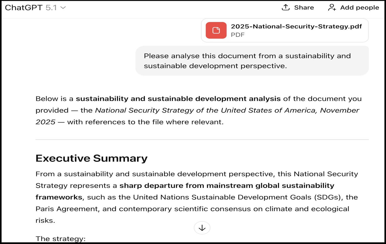The width and height of the screenshot is (386, 244).
Task: Click 'The strategy:' line at bottom
Action: click(60, 239)
